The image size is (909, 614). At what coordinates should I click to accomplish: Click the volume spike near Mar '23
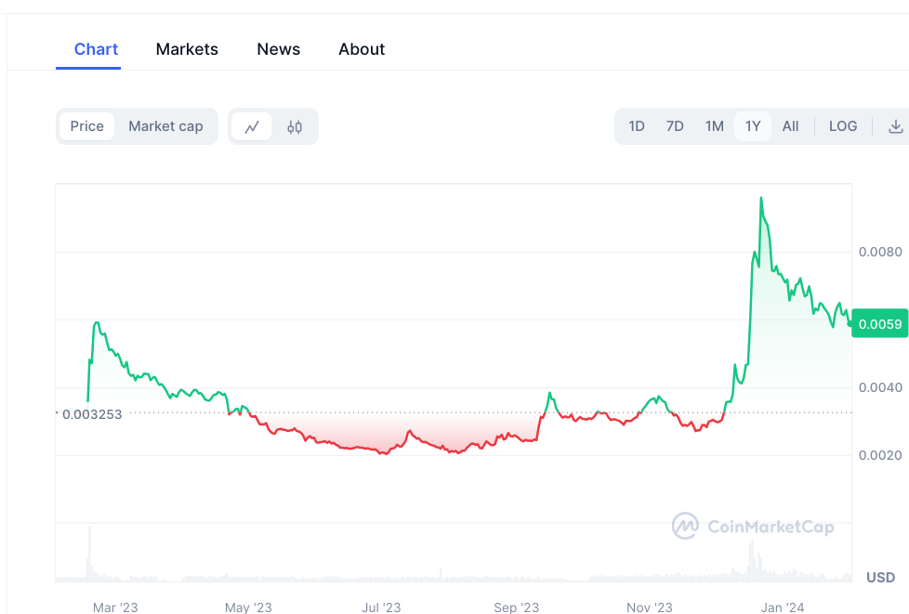coord(89,554)
